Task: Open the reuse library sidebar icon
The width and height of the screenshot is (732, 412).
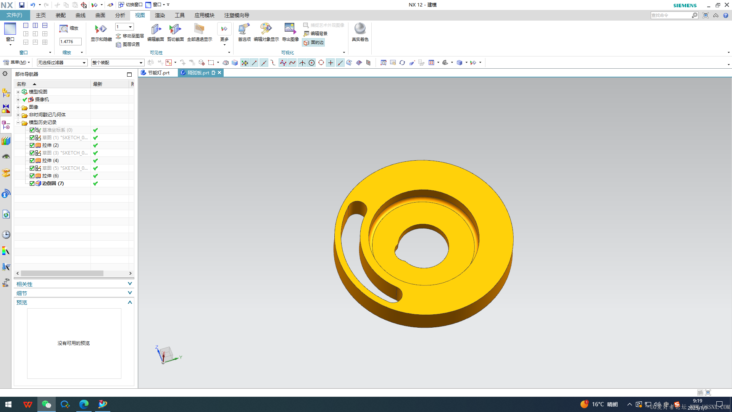Action: (6, 141)
